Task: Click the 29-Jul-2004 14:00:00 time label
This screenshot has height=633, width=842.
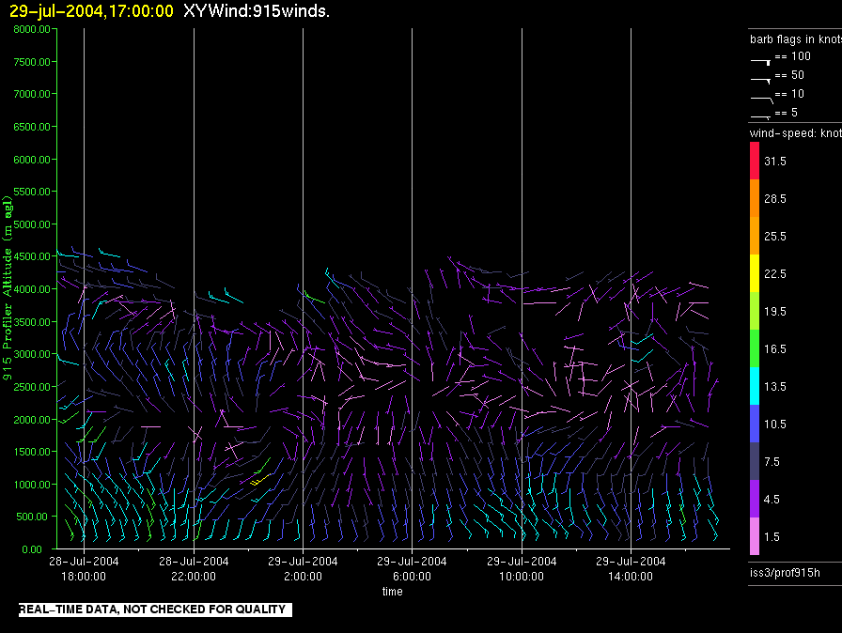Action: [631, 568]
